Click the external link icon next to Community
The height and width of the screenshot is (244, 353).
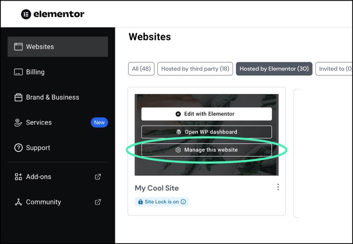(98, 202)
